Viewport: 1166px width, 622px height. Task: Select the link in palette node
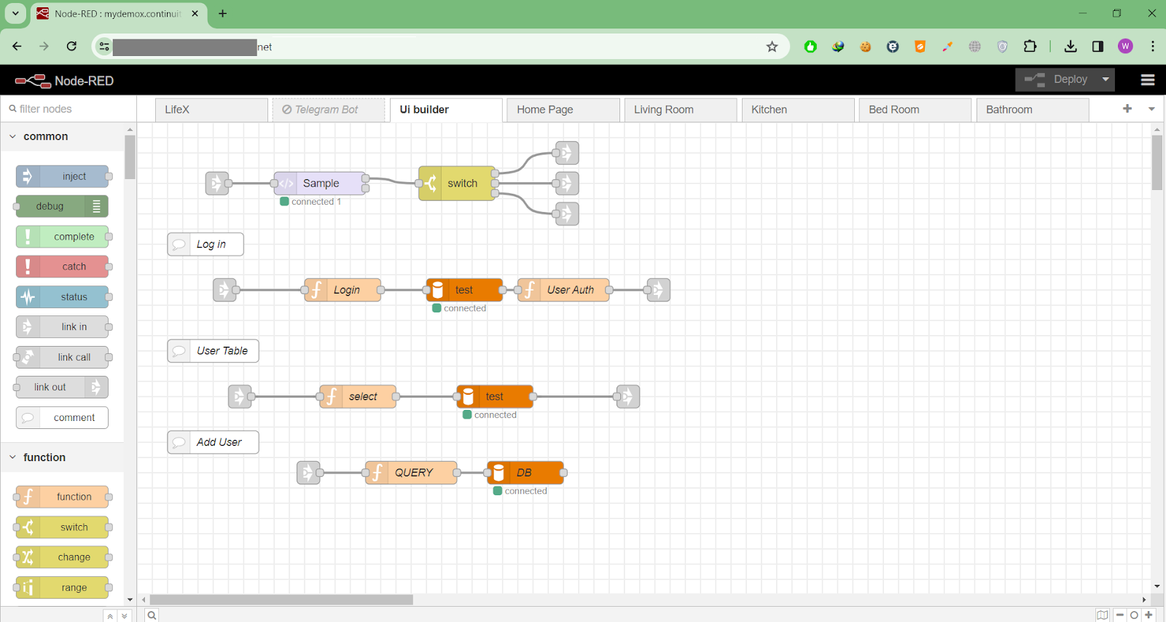[x=62, y=327]
